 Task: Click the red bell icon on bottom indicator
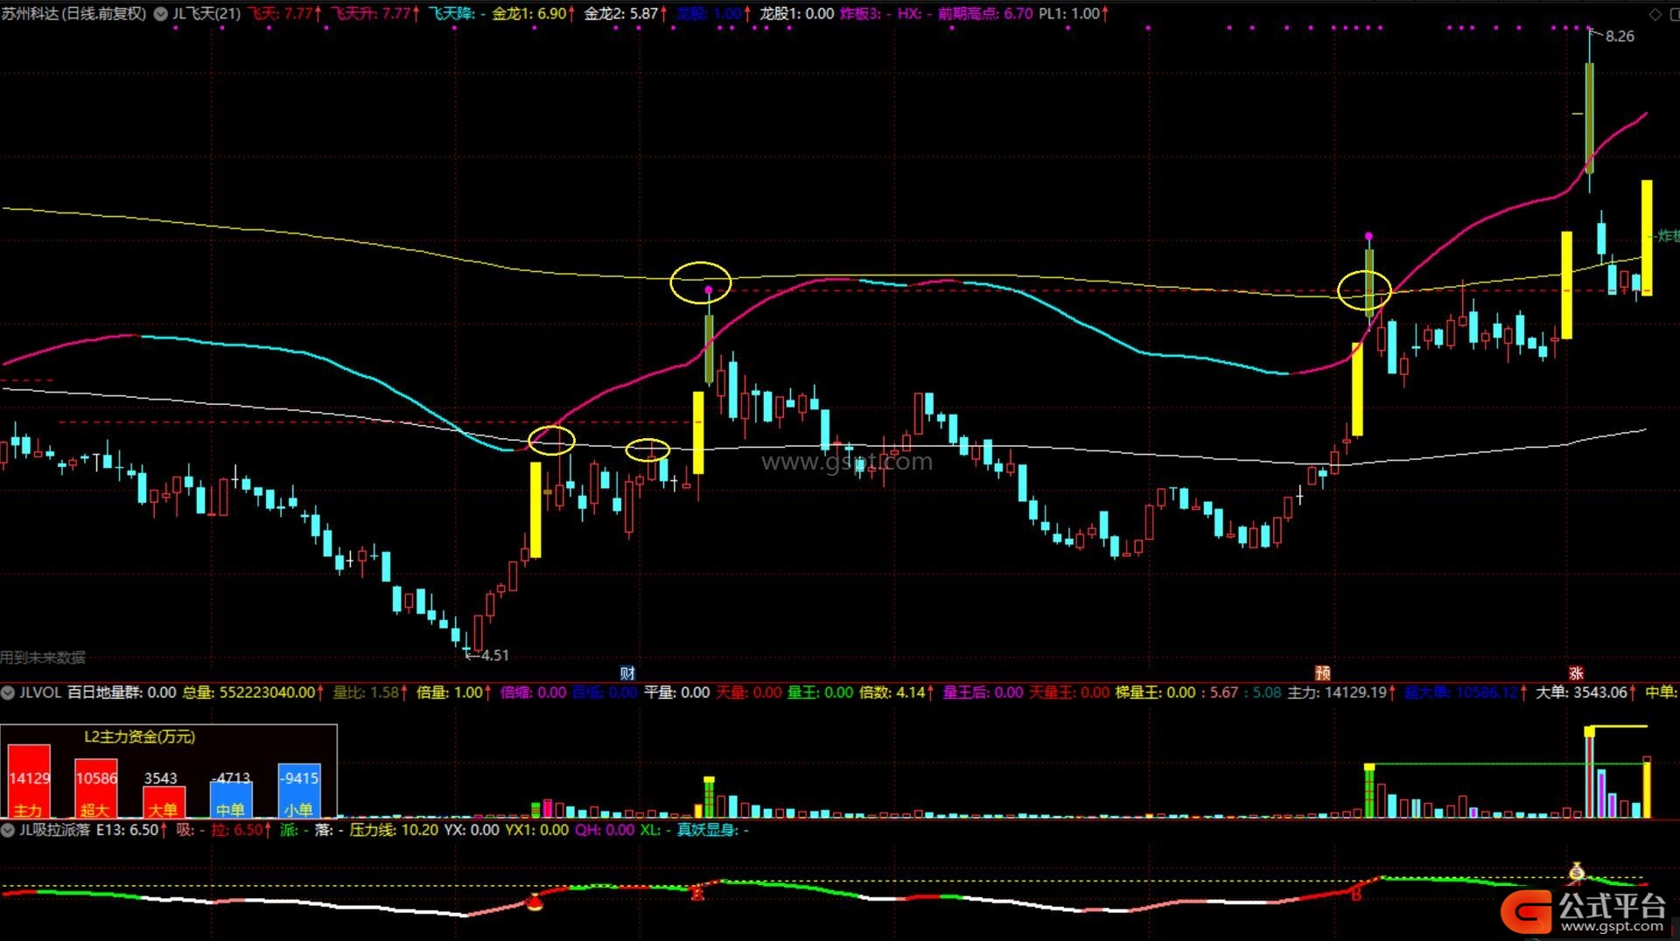pyautogui.click(x=535, y=902)
